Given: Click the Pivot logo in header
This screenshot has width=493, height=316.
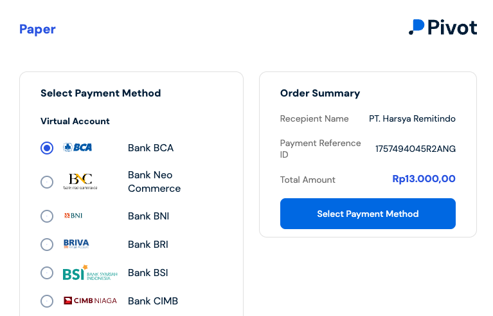Looking at the screenshot, I should [443, 28].
